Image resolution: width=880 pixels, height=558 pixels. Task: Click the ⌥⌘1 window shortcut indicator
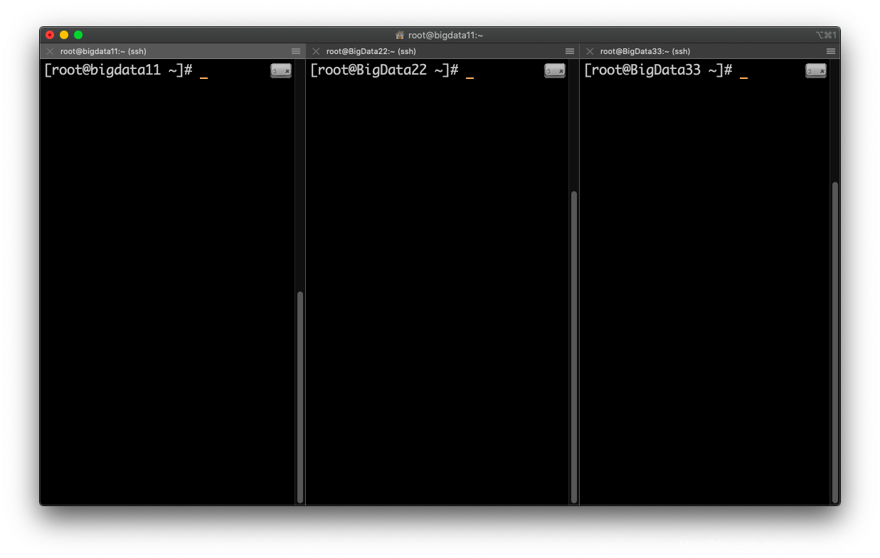pyautogui.click(x=826, y=35)
